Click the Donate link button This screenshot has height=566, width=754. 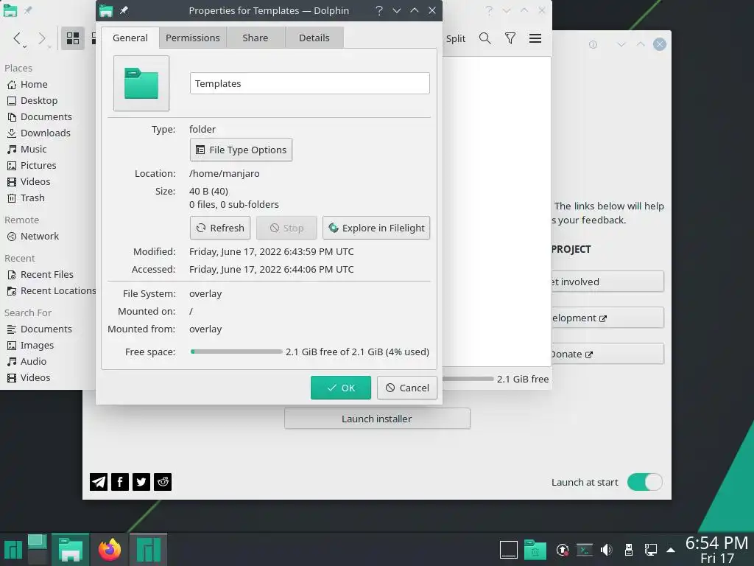607,354
